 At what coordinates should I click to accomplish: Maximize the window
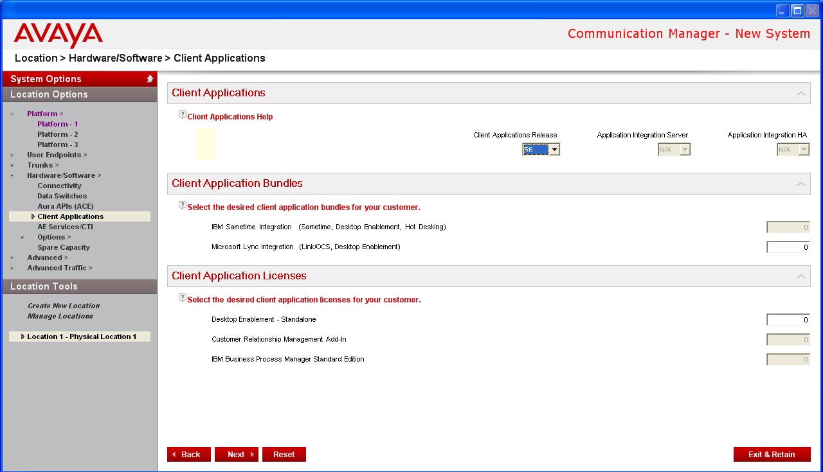point(798,10)
